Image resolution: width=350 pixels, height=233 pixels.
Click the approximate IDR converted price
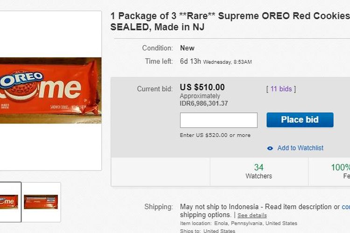coord(204,103)
